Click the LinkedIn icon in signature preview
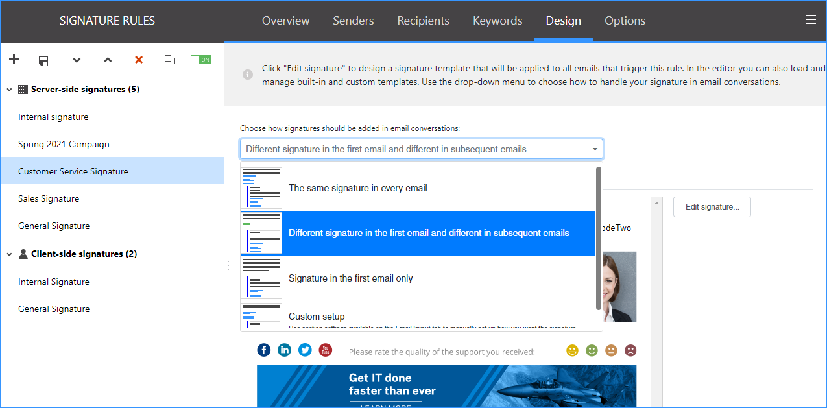The height and width of the screenshot is (408, 827). [284, 350]
